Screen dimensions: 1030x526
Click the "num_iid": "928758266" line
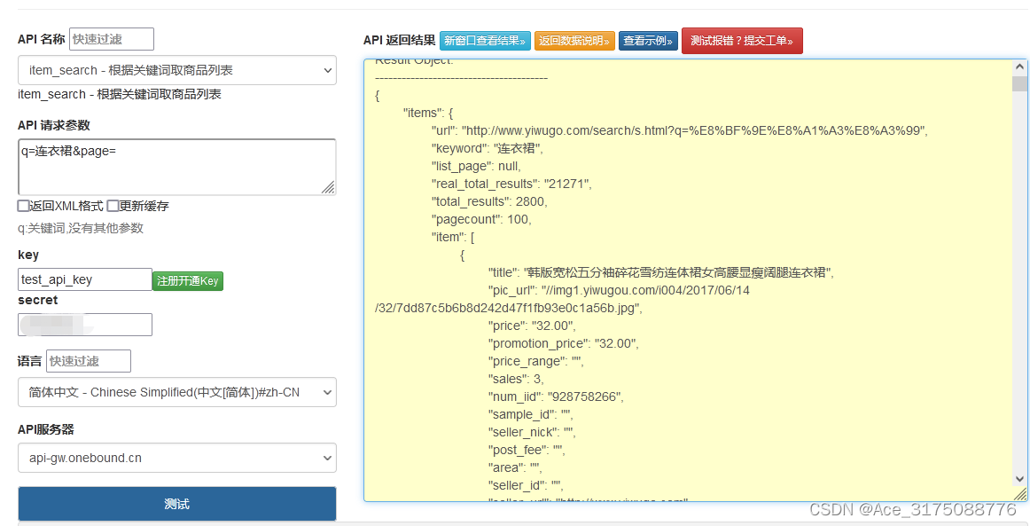[x=556, y=397]
